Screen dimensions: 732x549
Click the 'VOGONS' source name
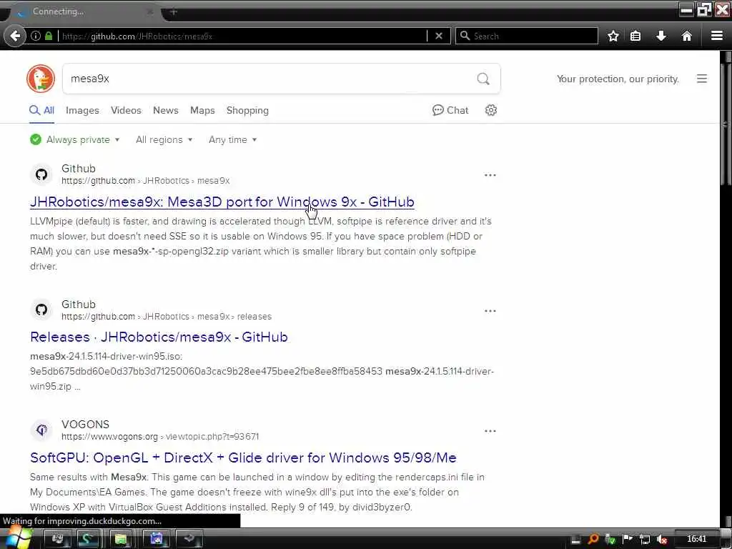86,425
